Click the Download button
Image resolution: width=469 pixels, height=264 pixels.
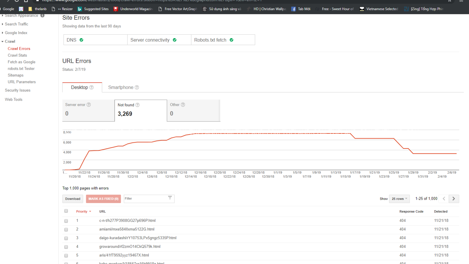(73, 199)
